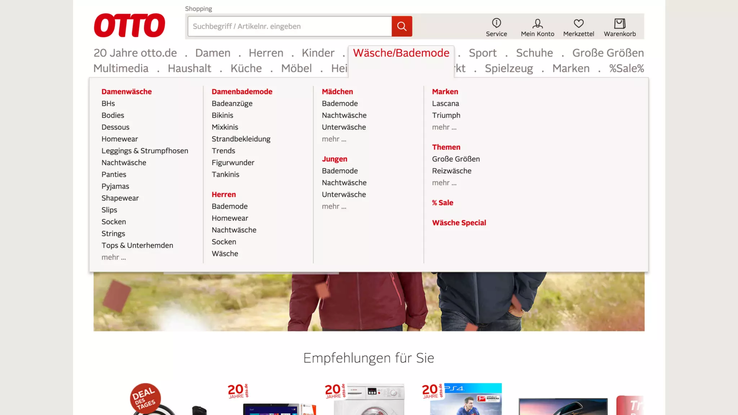
Task: Click the Deal des Tages badge
Action: pyautogui.click(x=145, y=398)
